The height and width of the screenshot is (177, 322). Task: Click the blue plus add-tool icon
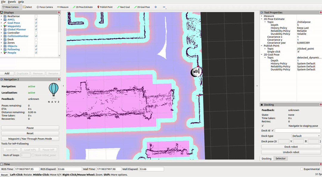[156, 7]
